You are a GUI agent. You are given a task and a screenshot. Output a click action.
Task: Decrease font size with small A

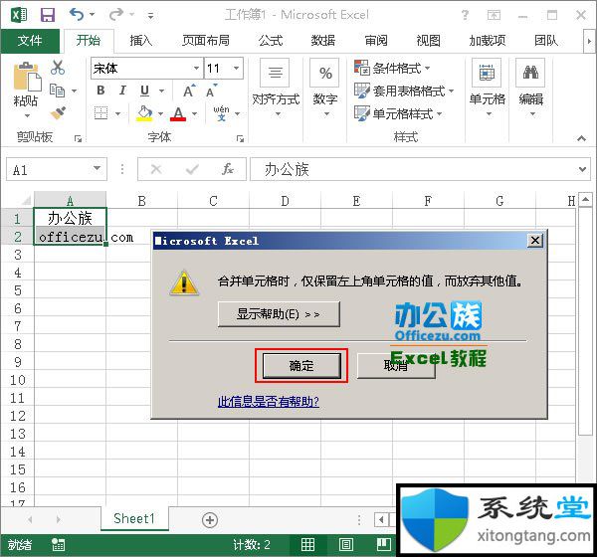tap(211, 91)
